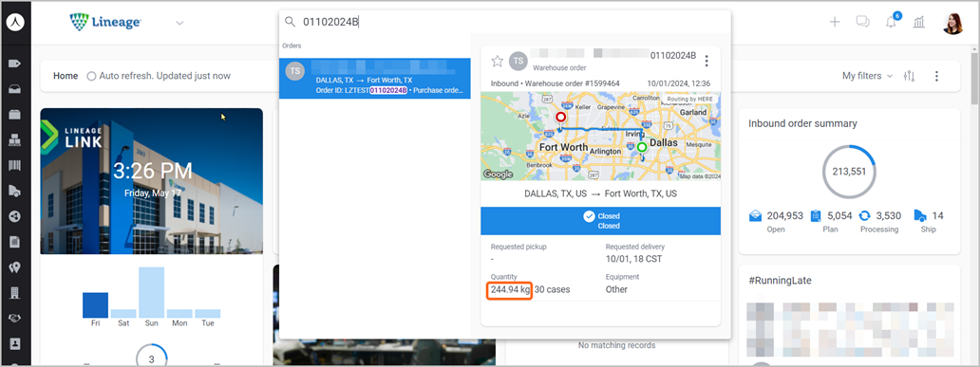This screenshot has width=980, height=367.
Task: Toggle the Auto refresh radio option
Action: click(x=91, y=76)
